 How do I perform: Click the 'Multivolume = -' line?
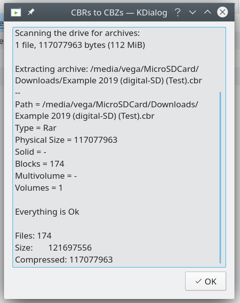(x=46, y=176)
